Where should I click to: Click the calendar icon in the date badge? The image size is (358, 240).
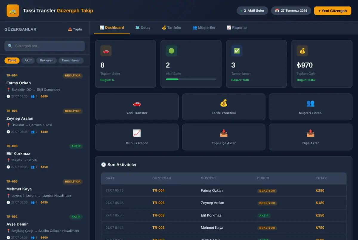point(277,11)
